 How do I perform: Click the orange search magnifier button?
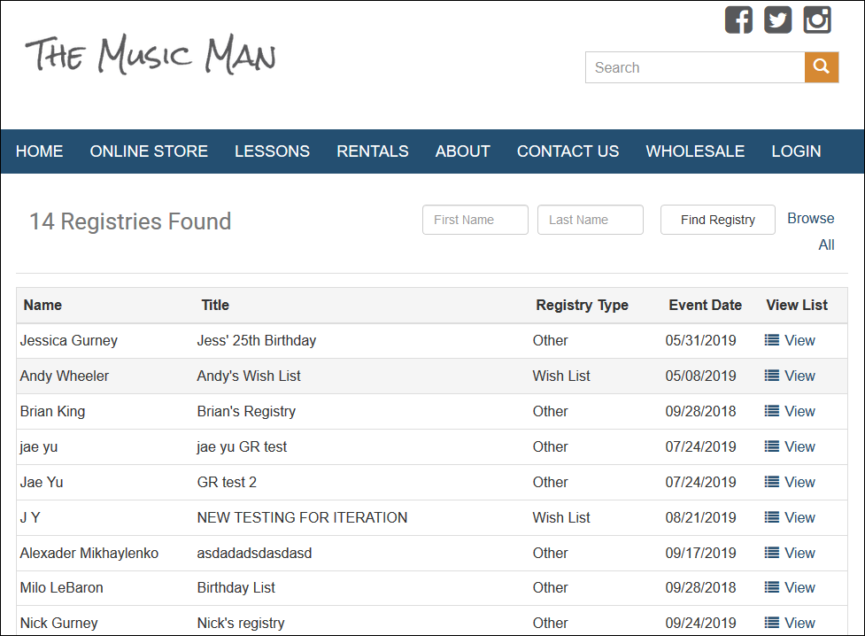coord(822,67)
